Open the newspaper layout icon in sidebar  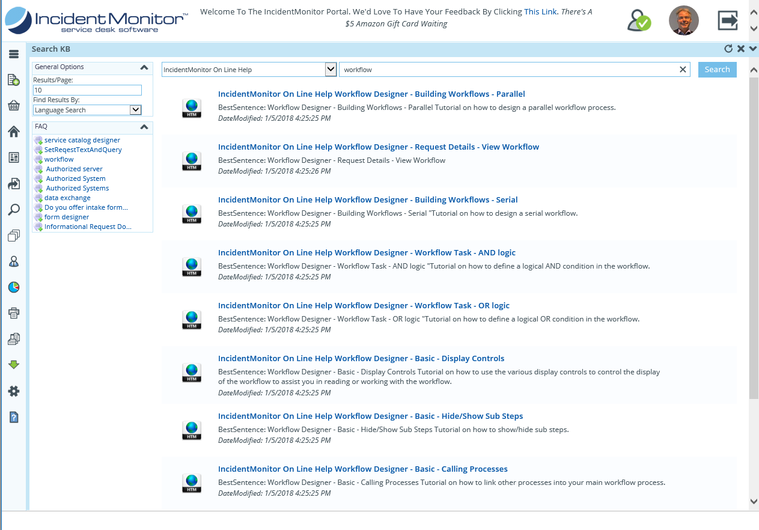point(13,157)
